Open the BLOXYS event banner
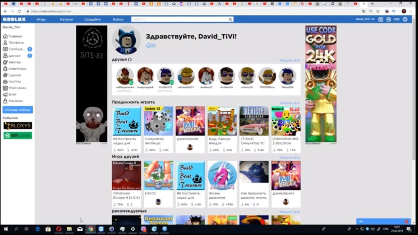The image size is (418, 235). pos(18,126)
